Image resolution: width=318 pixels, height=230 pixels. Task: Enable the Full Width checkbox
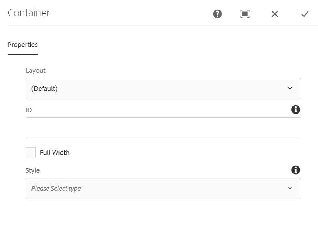[30, 152]
